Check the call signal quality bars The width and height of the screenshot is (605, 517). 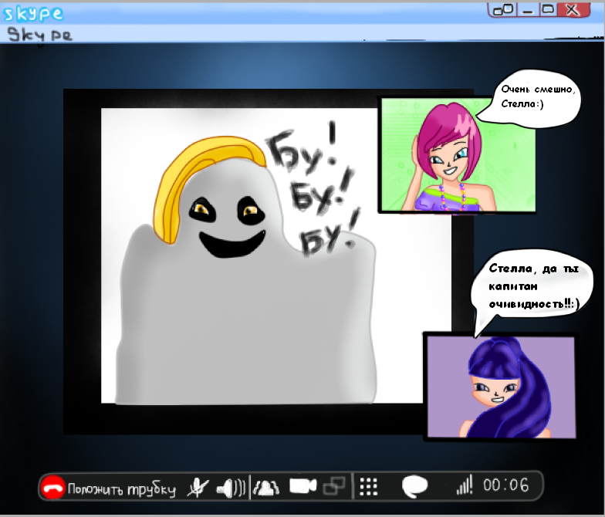coord(464,485)
